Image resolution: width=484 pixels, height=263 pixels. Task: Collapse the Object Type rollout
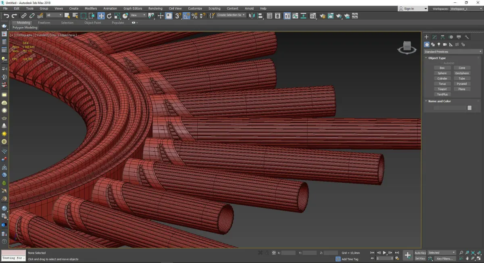click(437, 58)
